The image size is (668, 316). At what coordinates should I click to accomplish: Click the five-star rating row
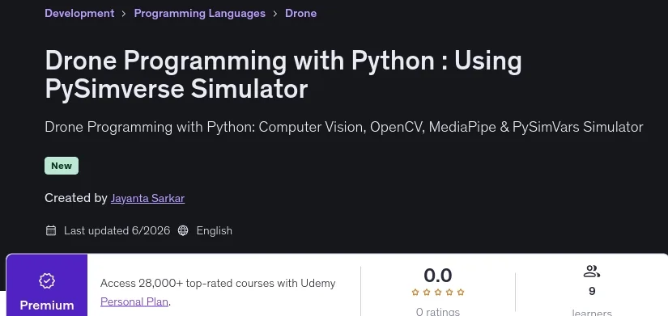(x=437, y=293)
